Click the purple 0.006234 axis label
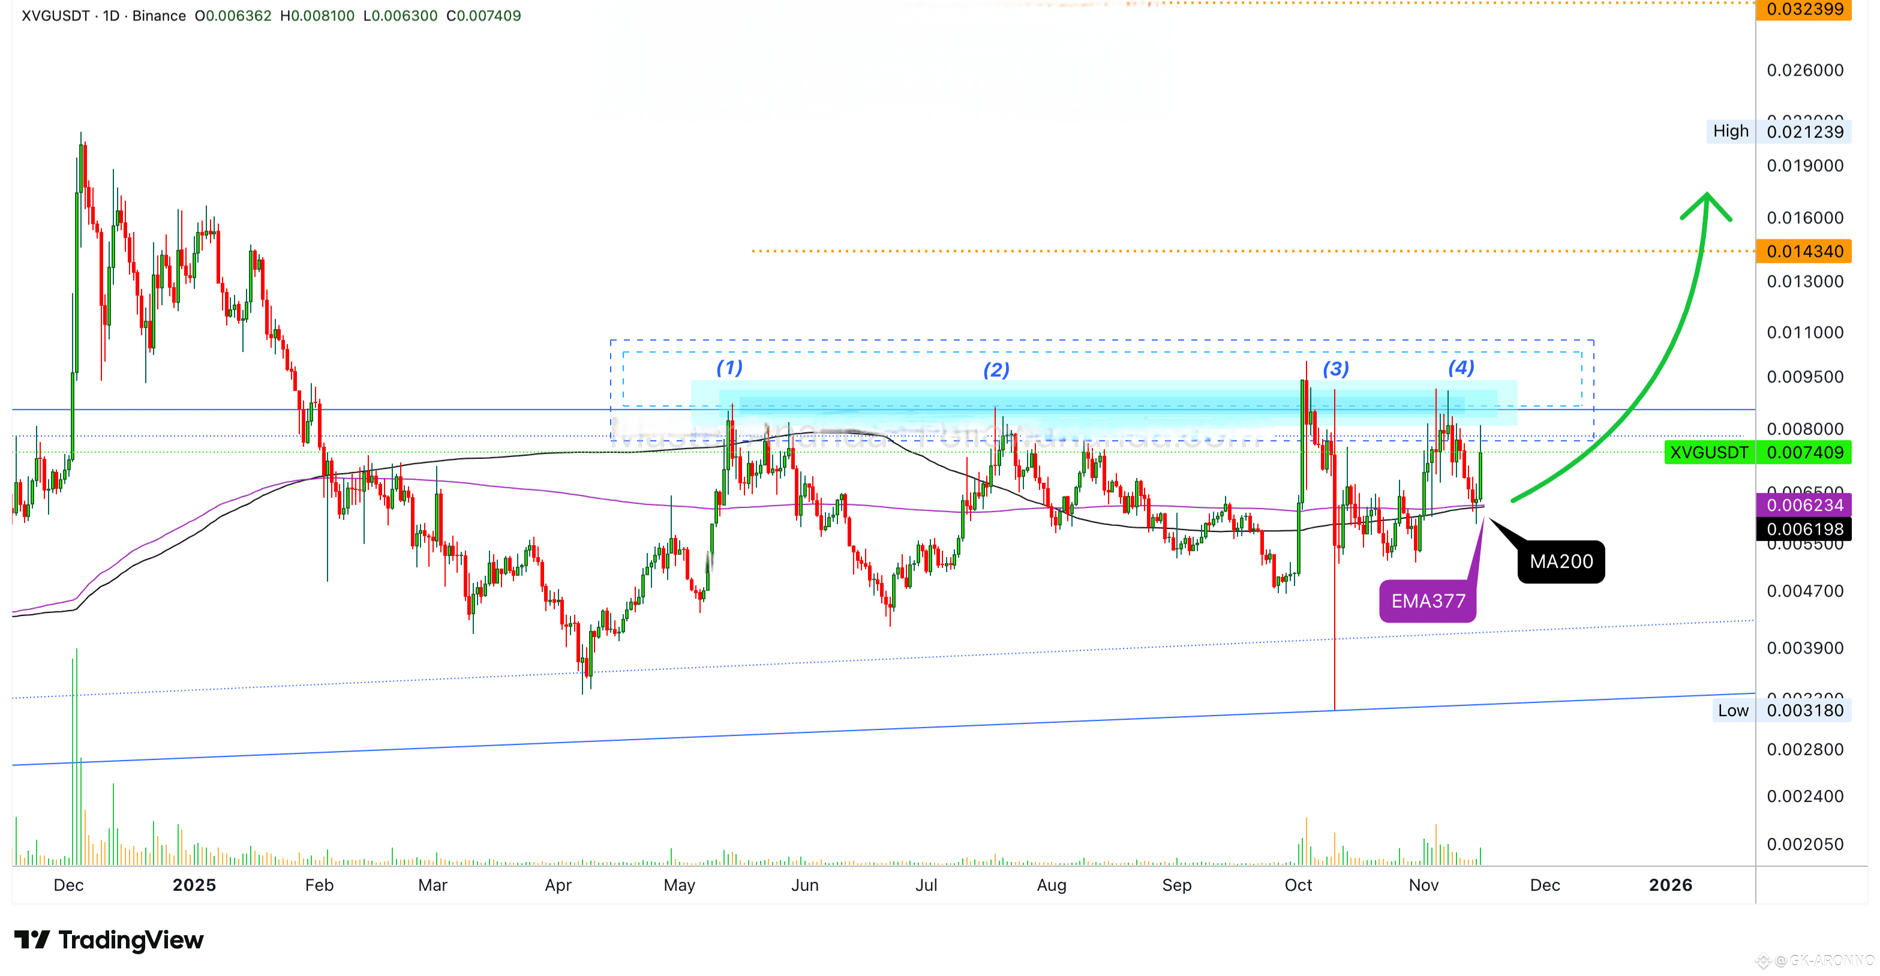Screen dimensions: 1880x976 click(x=1804, y=504)
